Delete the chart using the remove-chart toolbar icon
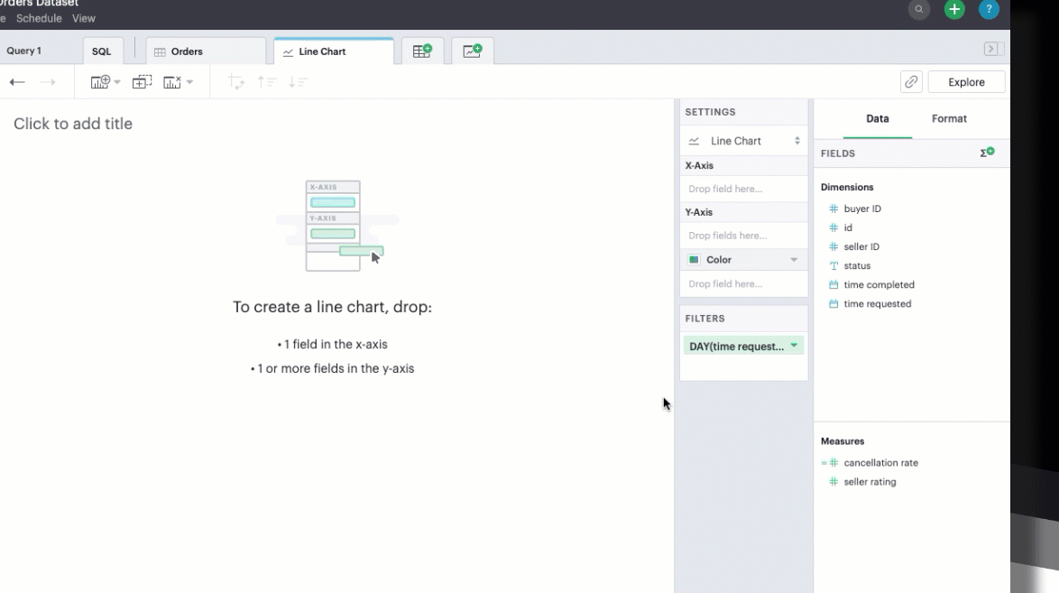The height and width of the screenshot is (593, 1059). point(171,81)
